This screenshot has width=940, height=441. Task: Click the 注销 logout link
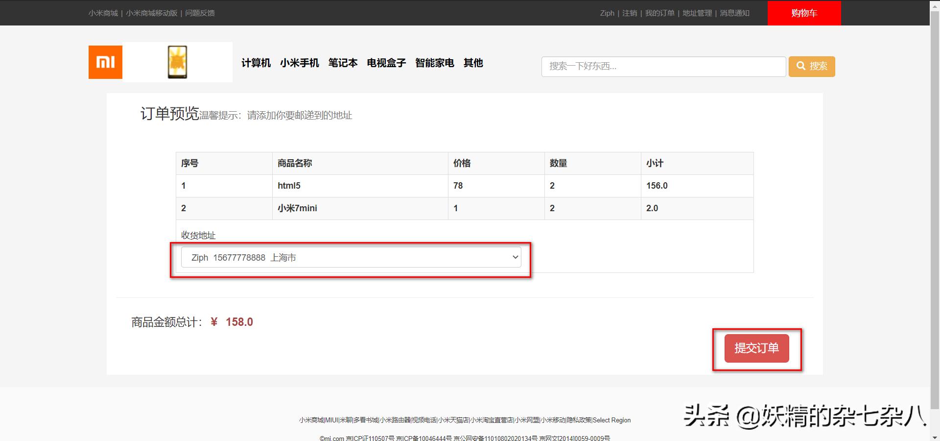(629, 13)
